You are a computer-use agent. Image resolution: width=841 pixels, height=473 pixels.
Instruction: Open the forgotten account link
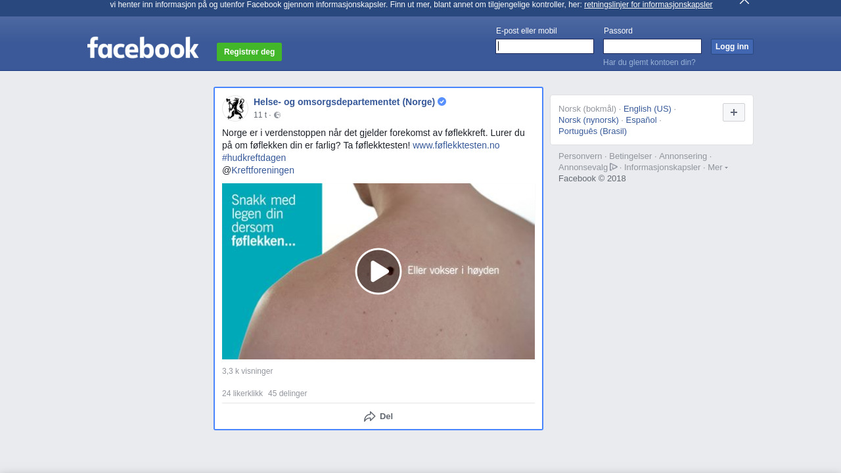coord(649,62)
